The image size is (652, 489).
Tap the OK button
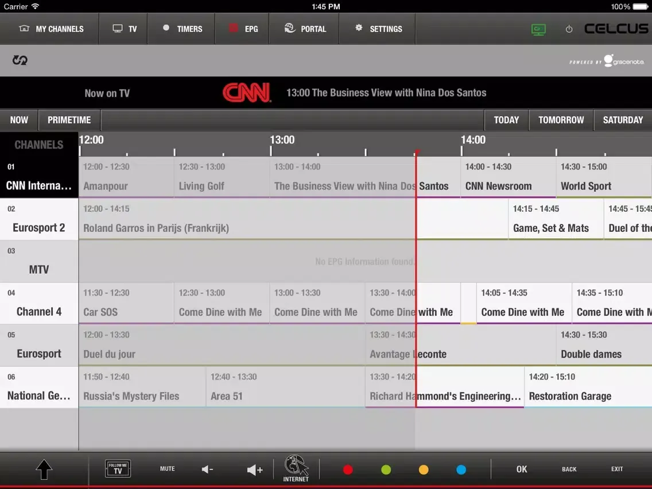(522, 469)
